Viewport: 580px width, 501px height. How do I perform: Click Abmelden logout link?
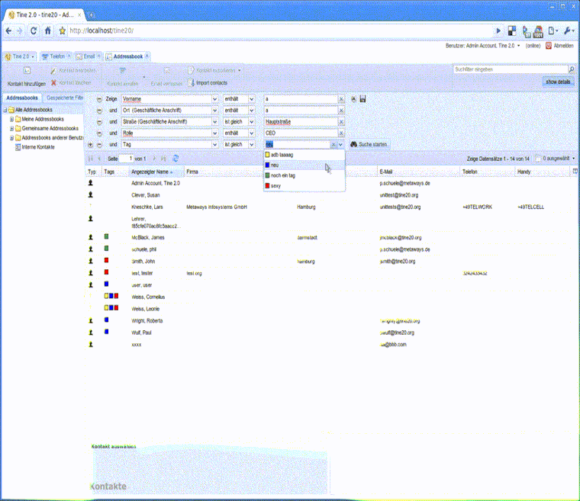pyautogui.click(x=559, y=46)
